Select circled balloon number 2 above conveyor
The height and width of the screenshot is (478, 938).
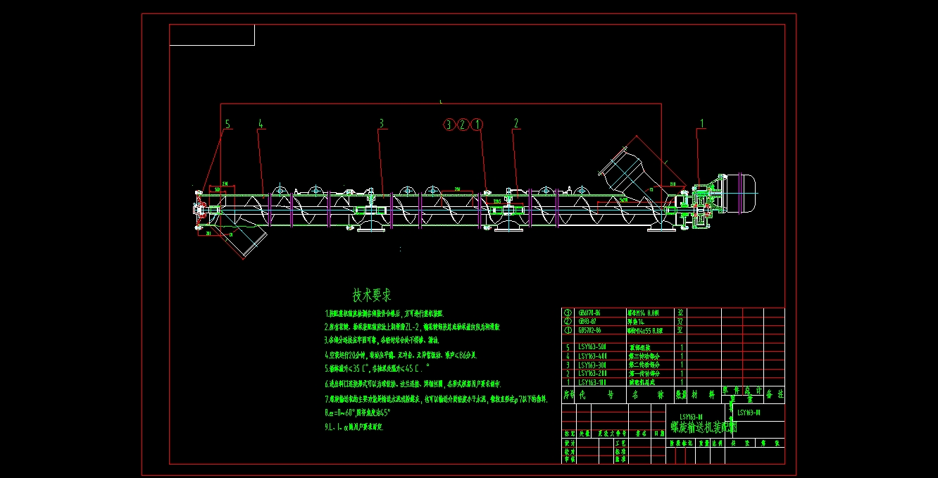[x=463, y=125]
